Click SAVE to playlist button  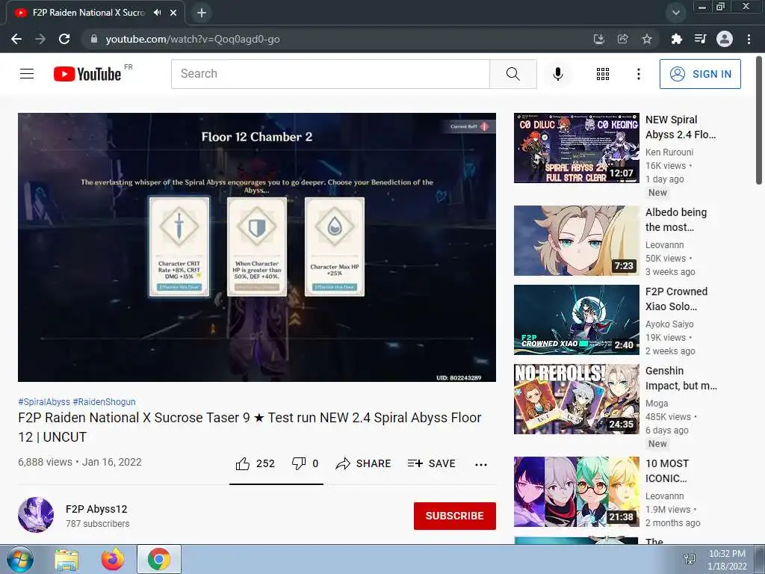click(x=431, y=463)
